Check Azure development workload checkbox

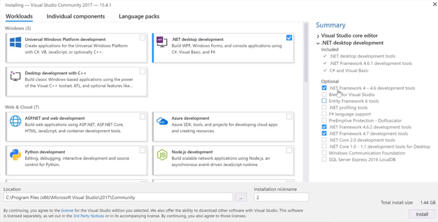click(x=289, y=116)
